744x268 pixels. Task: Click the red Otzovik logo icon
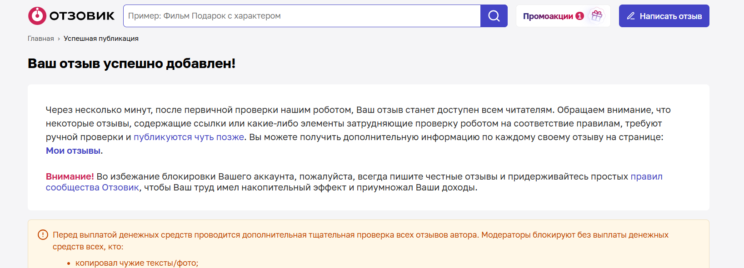37,16
